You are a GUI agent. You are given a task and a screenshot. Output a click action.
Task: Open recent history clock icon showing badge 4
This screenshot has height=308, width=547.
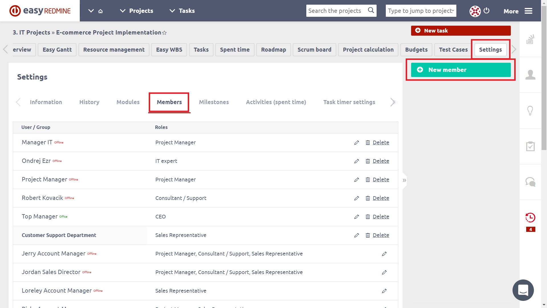coord(530,218)
